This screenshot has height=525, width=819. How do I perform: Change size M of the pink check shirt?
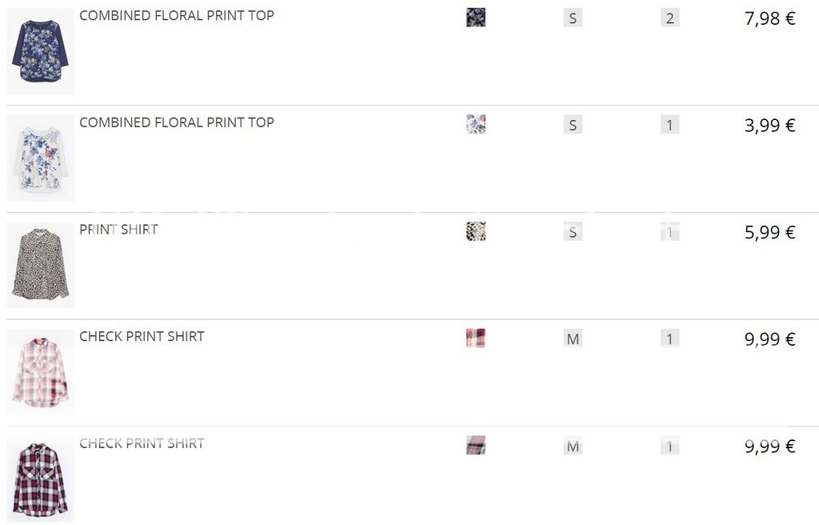(x=573, y=339)
